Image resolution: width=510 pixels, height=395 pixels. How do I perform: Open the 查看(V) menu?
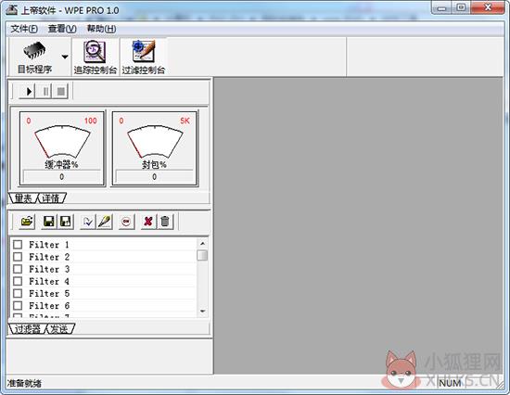62,29
